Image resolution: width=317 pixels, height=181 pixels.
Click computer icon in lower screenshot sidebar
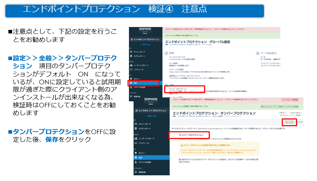click(x=136, y=143)
